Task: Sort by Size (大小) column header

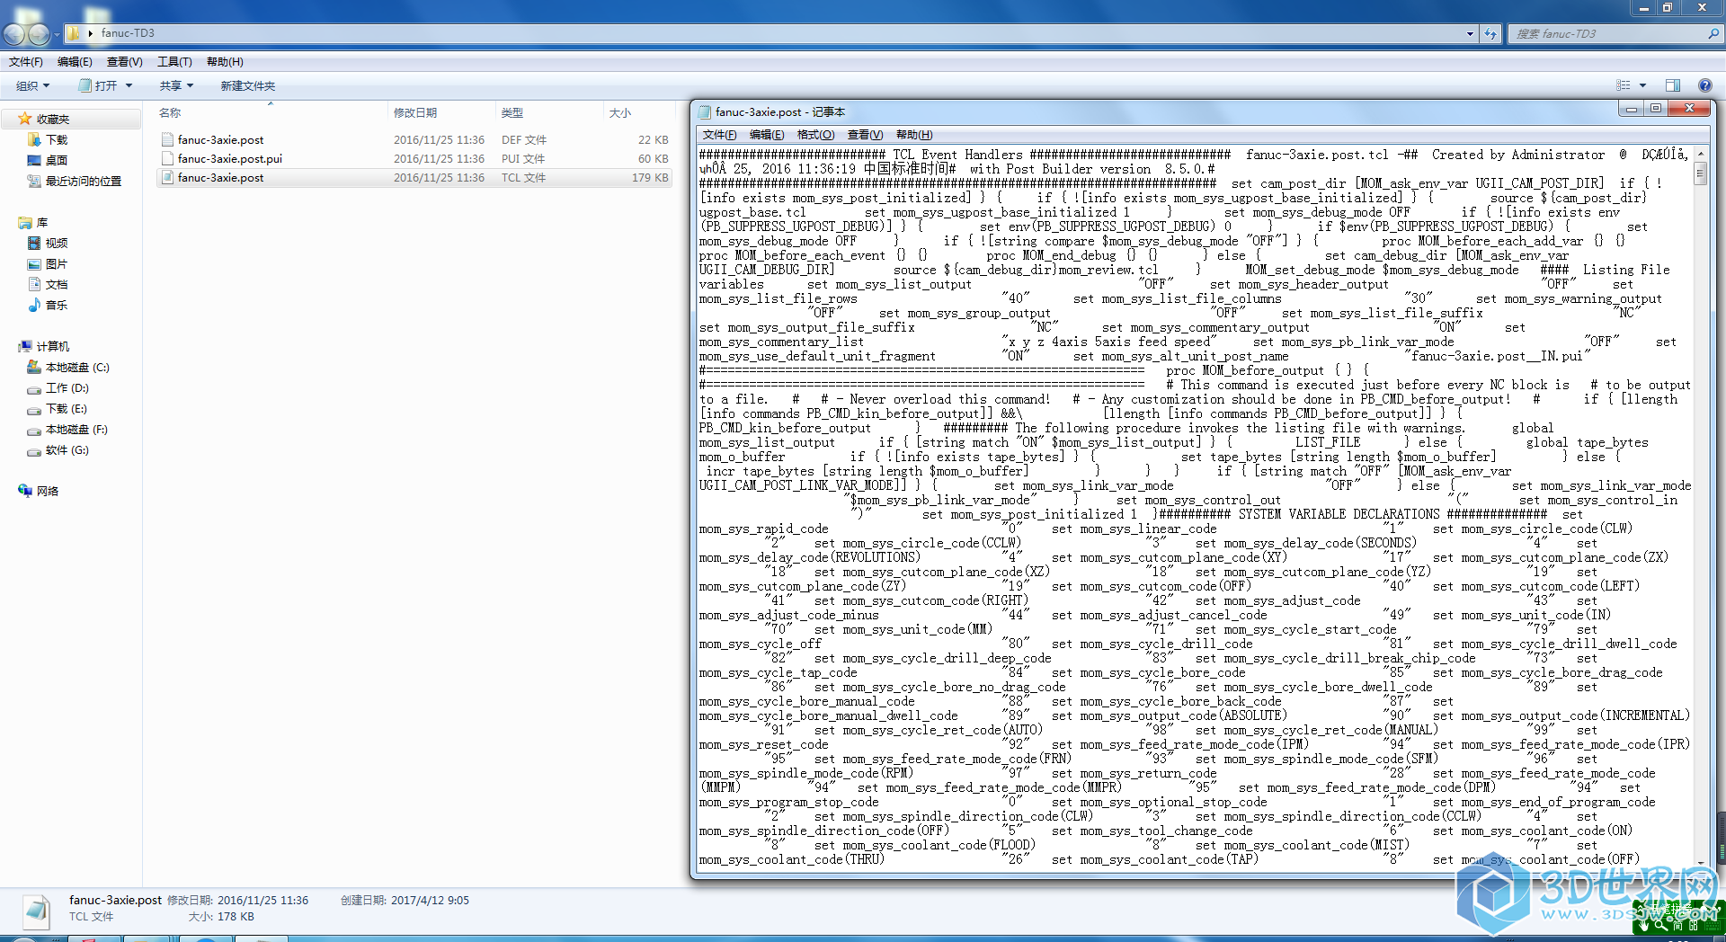Action: pyautogui.click(x=639, y=112)
